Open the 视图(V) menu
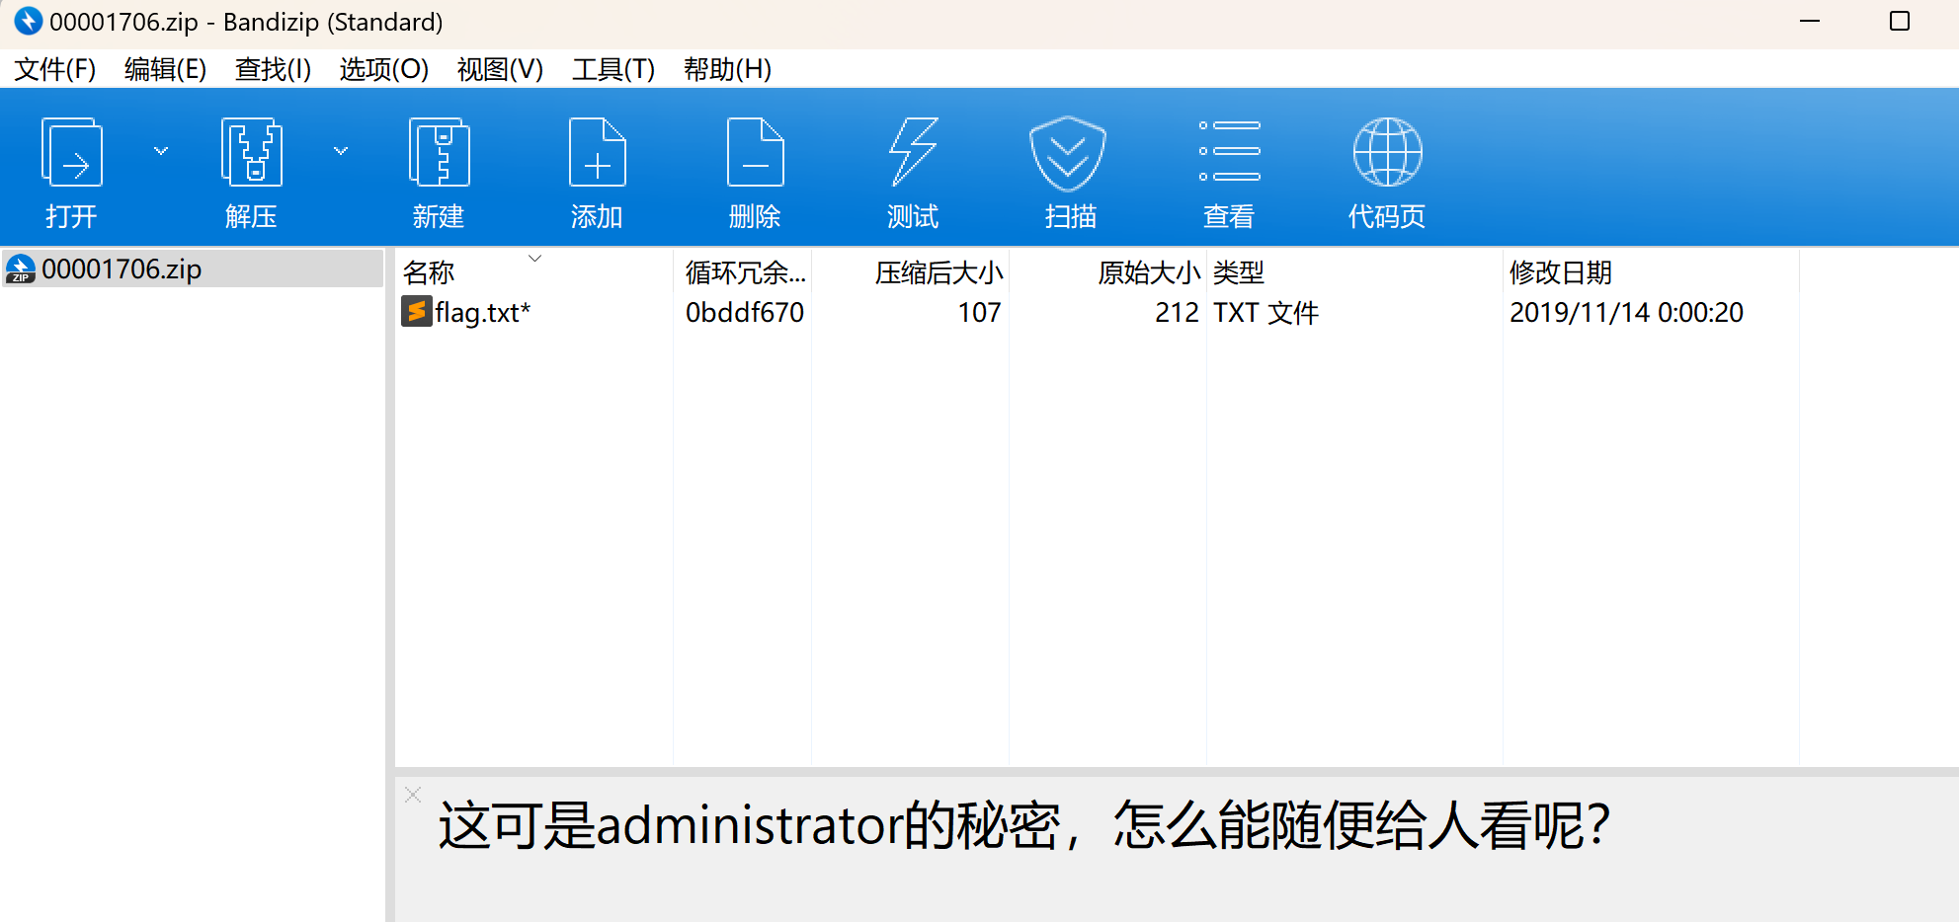The width and height of the screenshot is (1959, 922). click(x=500, y=69)
